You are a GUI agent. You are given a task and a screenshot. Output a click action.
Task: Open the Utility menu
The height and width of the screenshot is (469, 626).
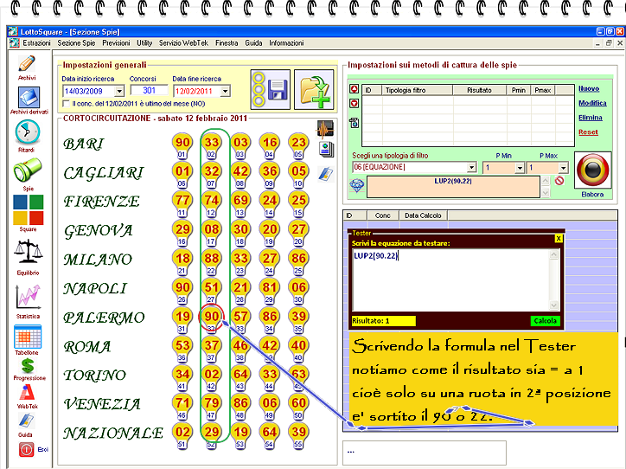coord(144,43)
